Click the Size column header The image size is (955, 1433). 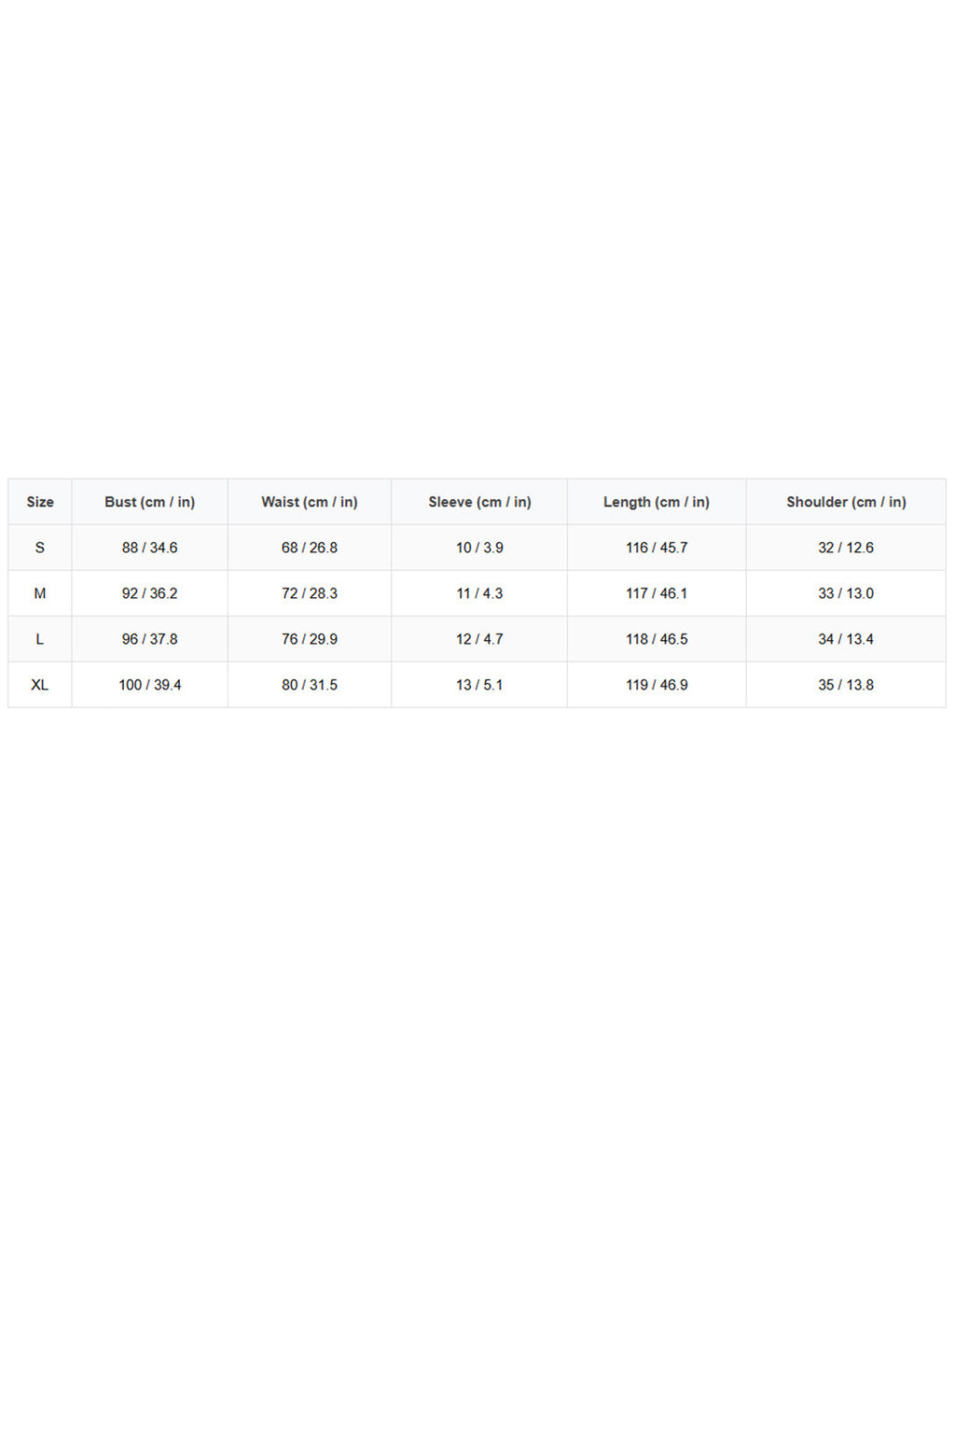coord(40,502)
